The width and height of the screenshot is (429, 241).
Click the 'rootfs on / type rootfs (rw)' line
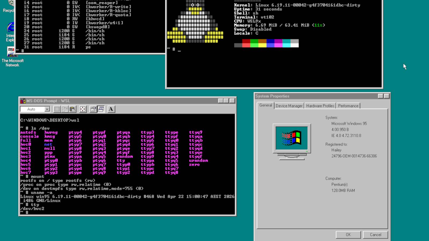(x=58, y=180)
